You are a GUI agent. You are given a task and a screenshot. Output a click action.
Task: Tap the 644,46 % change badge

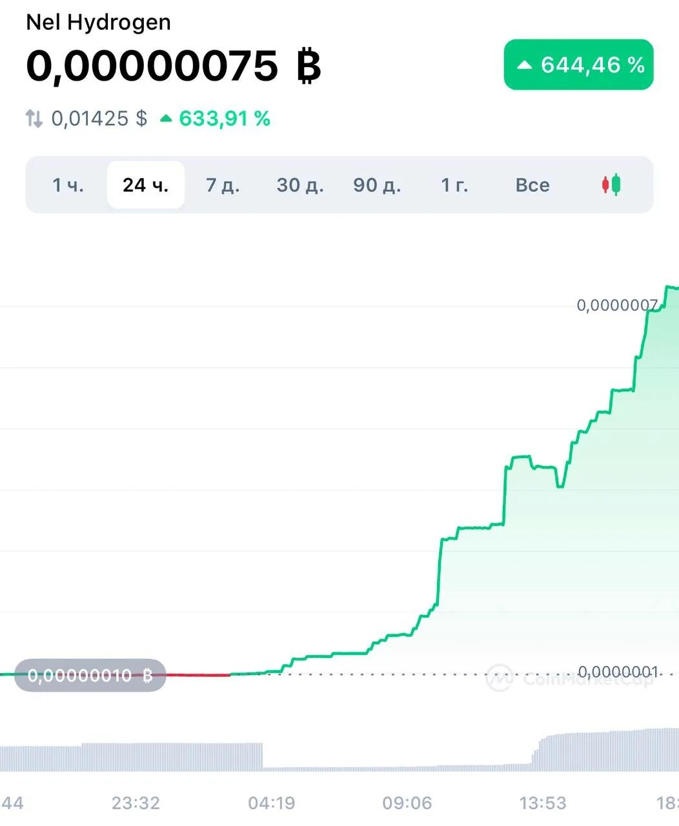(578, 65)
